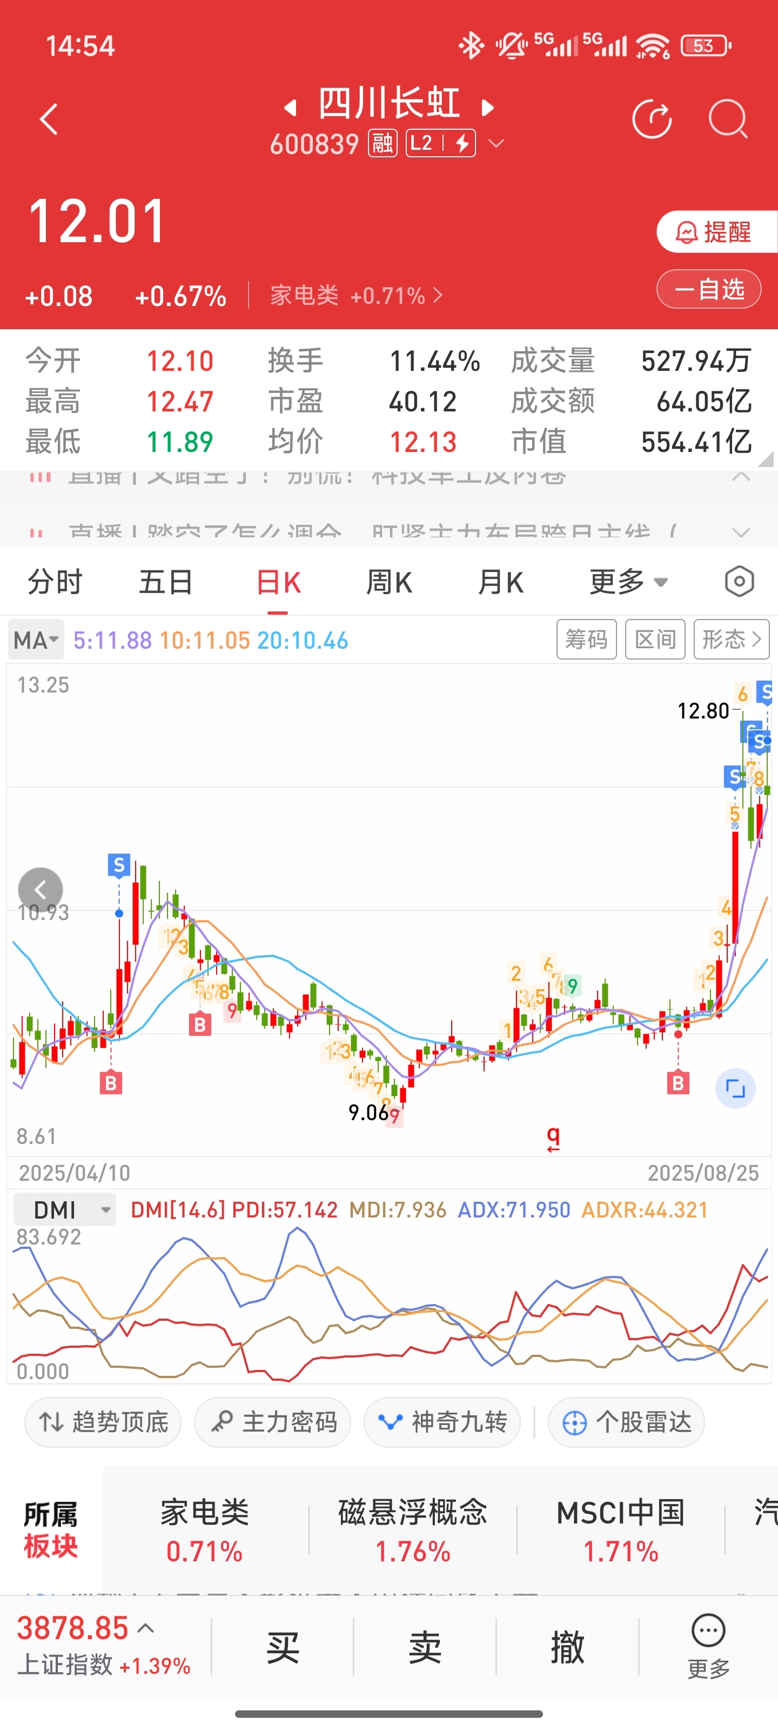The height and width of the screenshot is (1730, 778).
Task: Switch to 月K chart tab
Action: [x=501, y=582]
